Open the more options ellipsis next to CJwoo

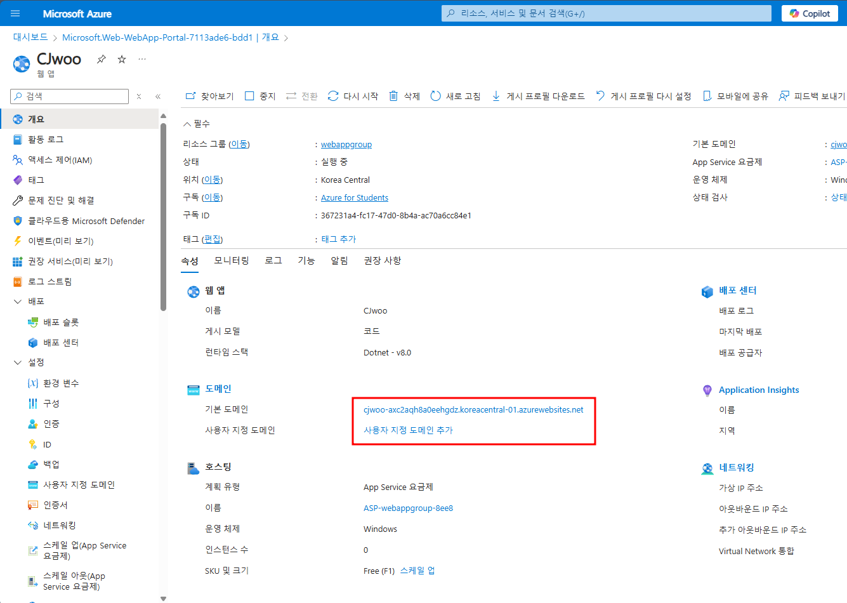tap(142, 59)
